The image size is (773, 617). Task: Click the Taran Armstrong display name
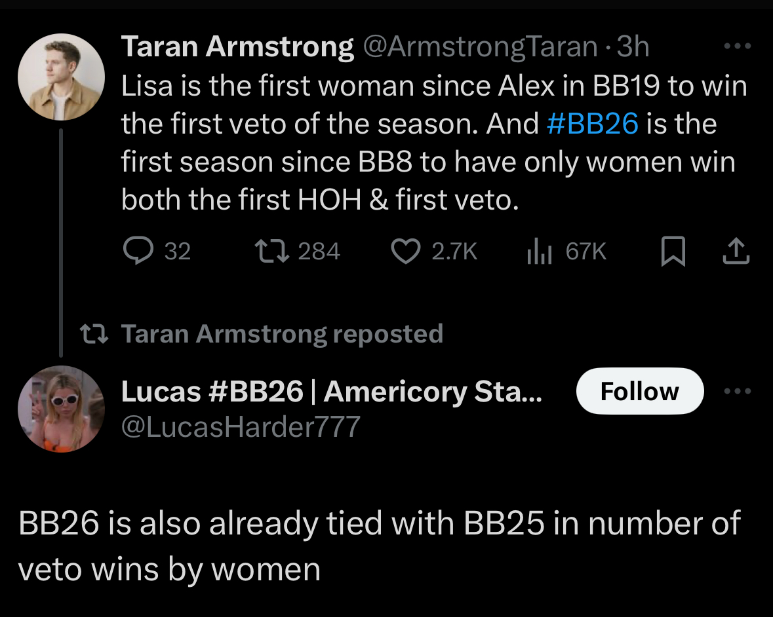click(237, 47)
